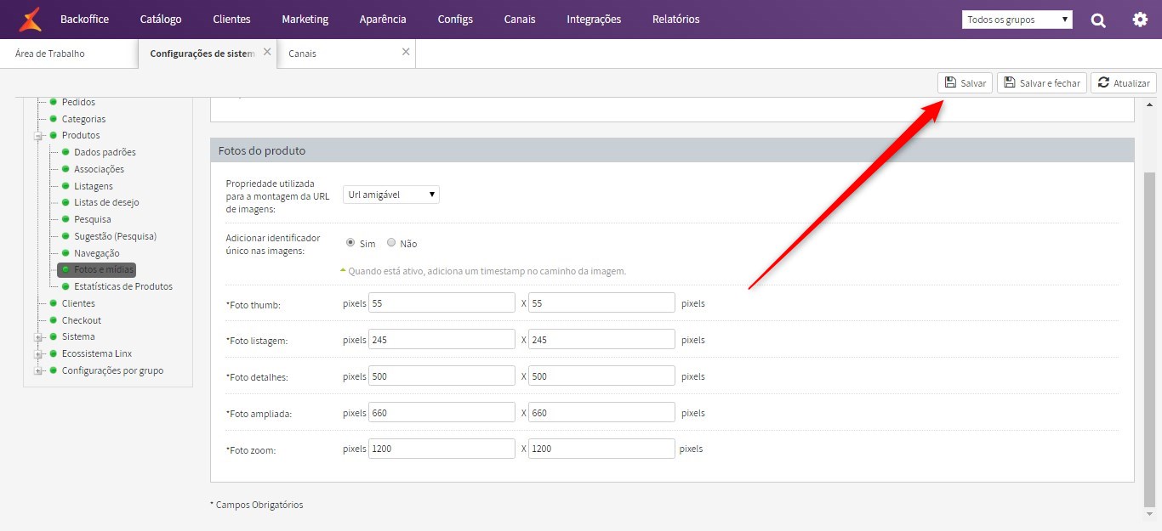The width and height of the screenshot is (1162, 531).
Task: Expand the Sistema tree node
Action: coord(38,336)
